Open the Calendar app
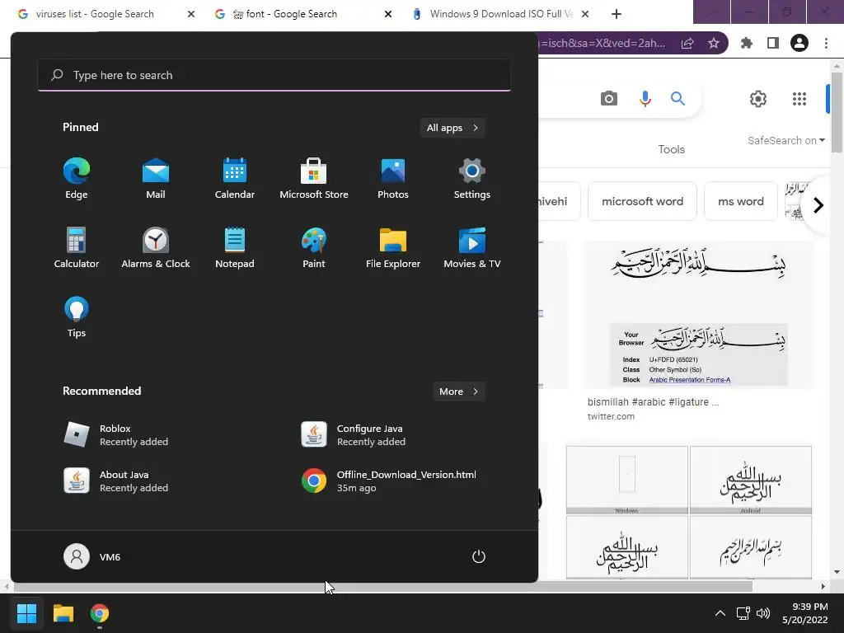 pos(235,179)
